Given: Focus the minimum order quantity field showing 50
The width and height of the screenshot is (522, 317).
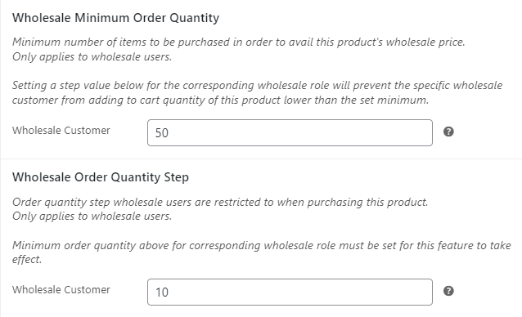Looking at the screenshot, I should [x=290, y=133].
